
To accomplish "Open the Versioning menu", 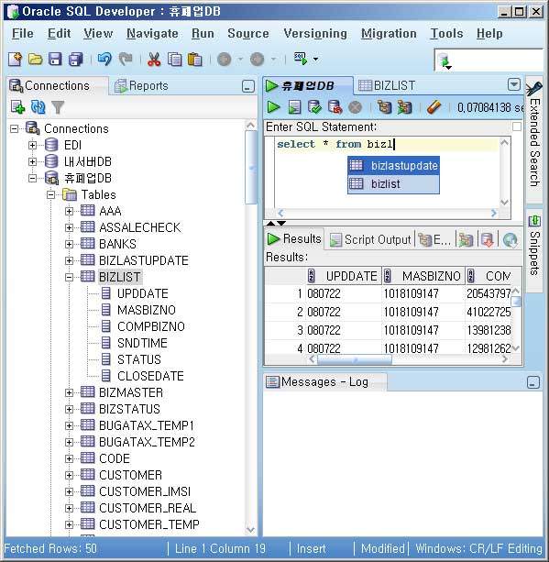I will pyautogui.click(x=315, y=33).
